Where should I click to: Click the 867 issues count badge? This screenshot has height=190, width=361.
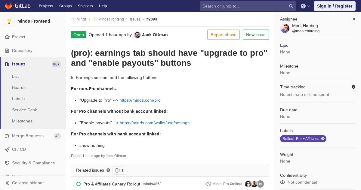point(56,64)
